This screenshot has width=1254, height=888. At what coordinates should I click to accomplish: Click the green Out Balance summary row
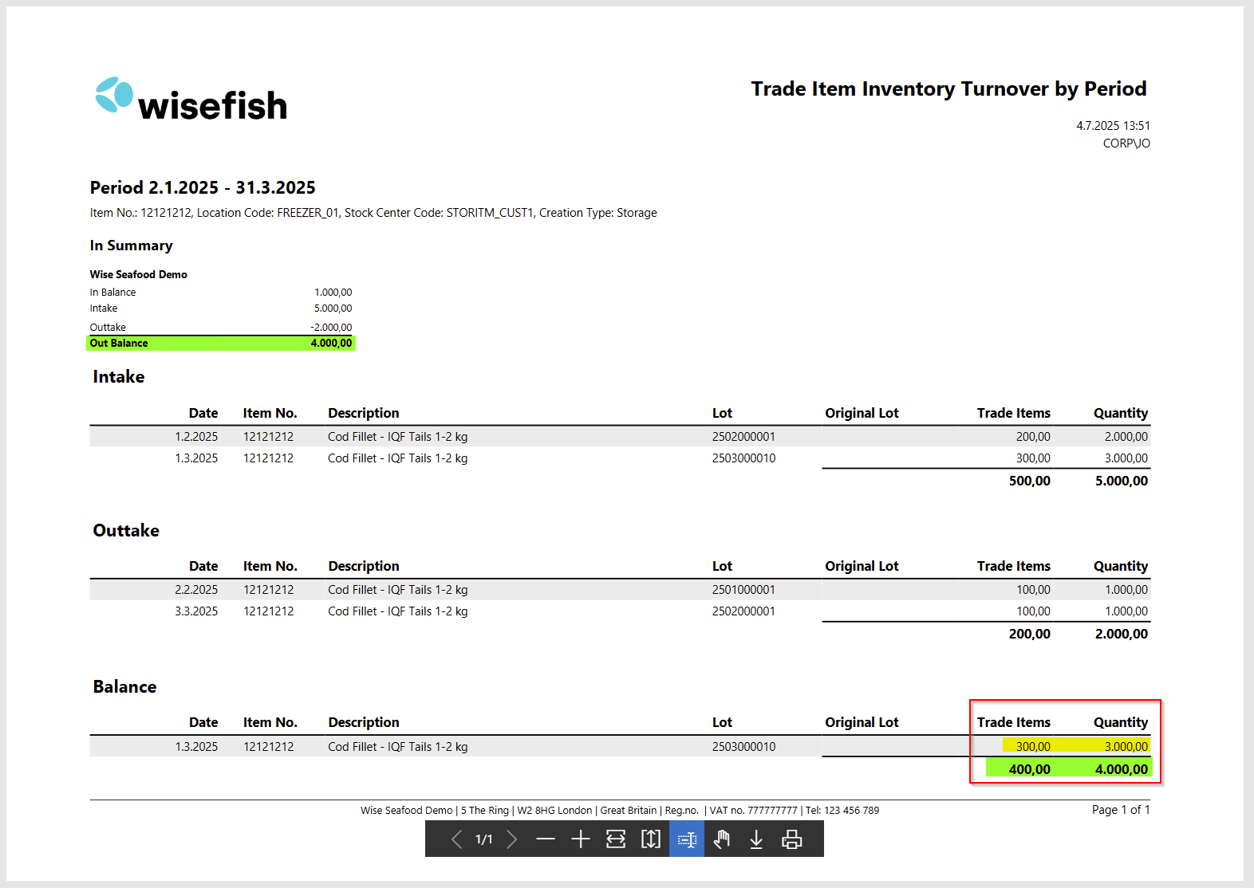point(221,344)
